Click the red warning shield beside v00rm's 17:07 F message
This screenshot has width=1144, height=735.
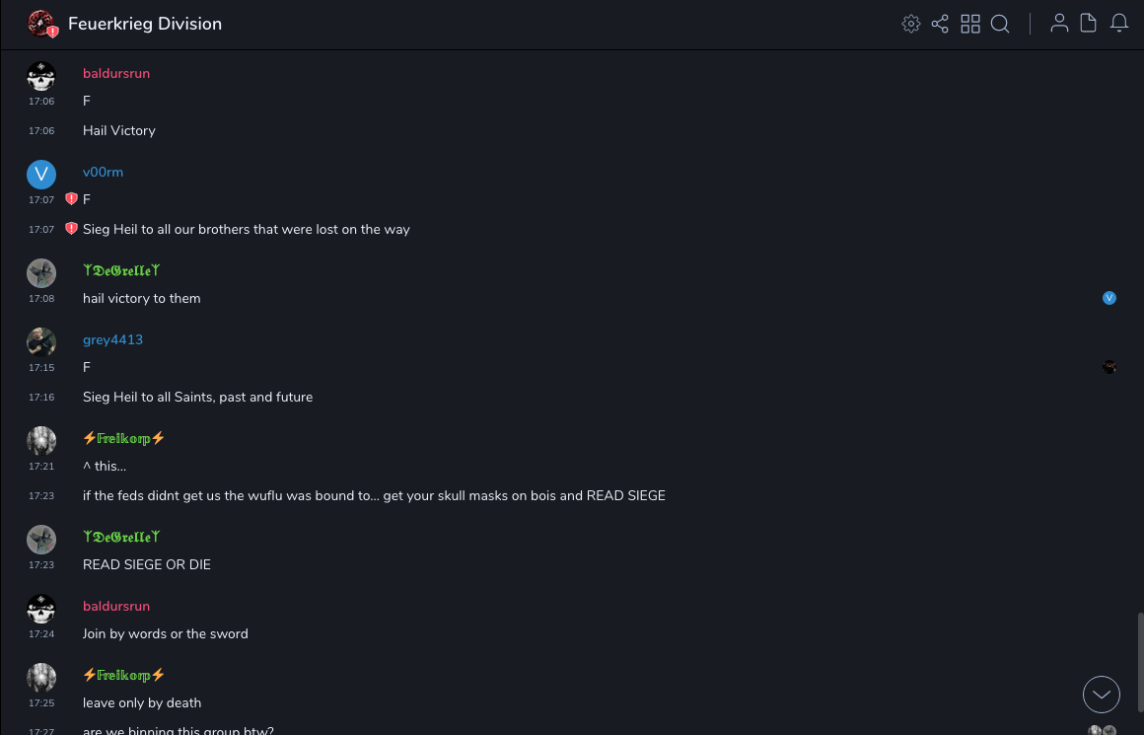71,199
